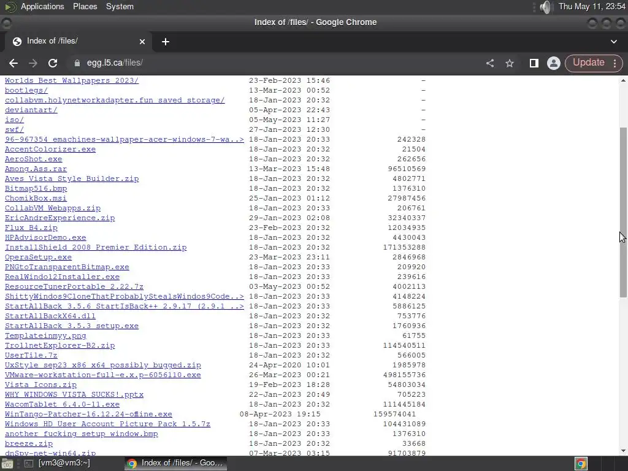The image size is (628, 471).
Task: Download PNGtoTransparentBitmap.exe
Action: coord(67,267)
